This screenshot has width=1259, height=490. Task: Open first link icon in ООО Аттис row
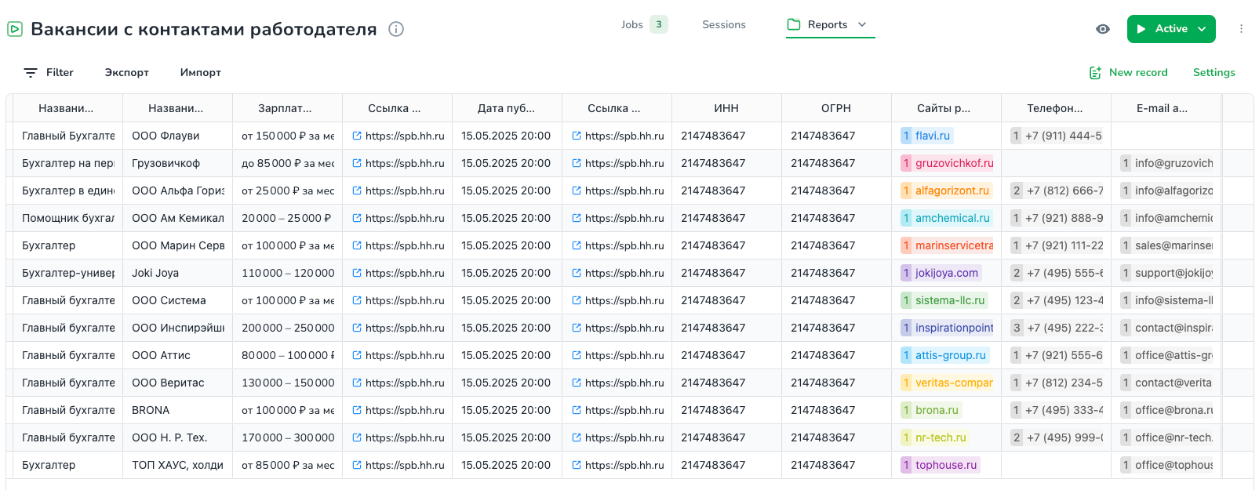coord(357,355)
